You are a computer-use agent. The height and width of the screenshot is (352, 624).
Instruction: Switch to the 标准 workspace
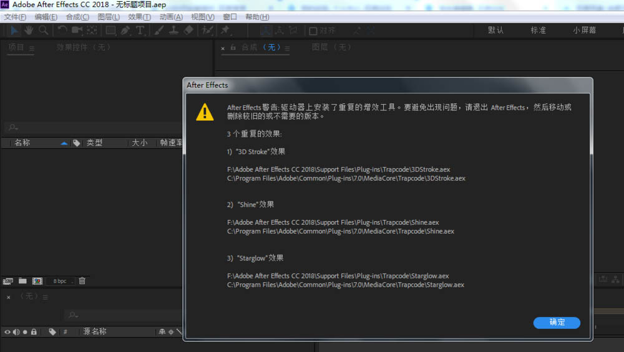click(539, 30)
